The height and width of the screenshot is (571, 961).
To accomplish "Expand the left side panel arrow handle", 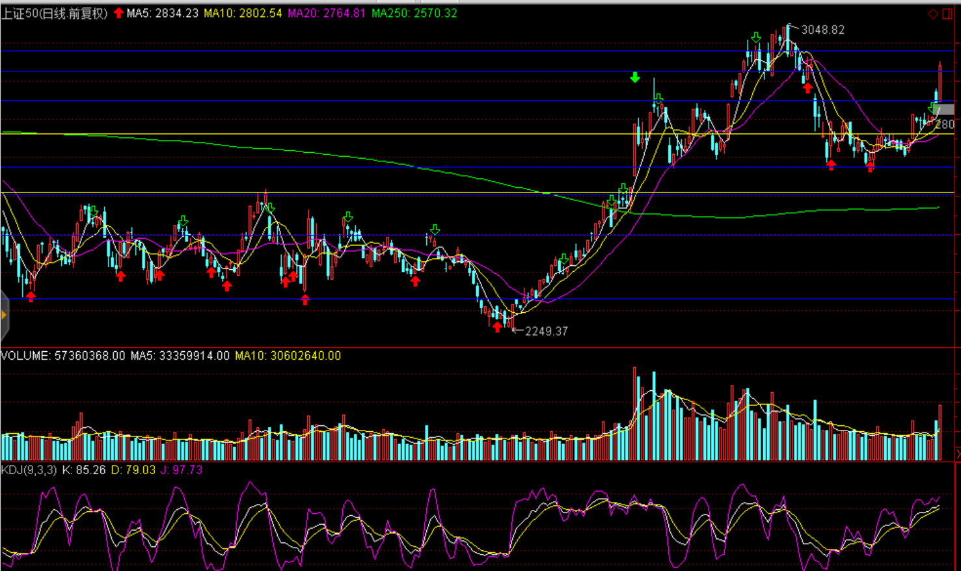I will click(x=4, y=315).
